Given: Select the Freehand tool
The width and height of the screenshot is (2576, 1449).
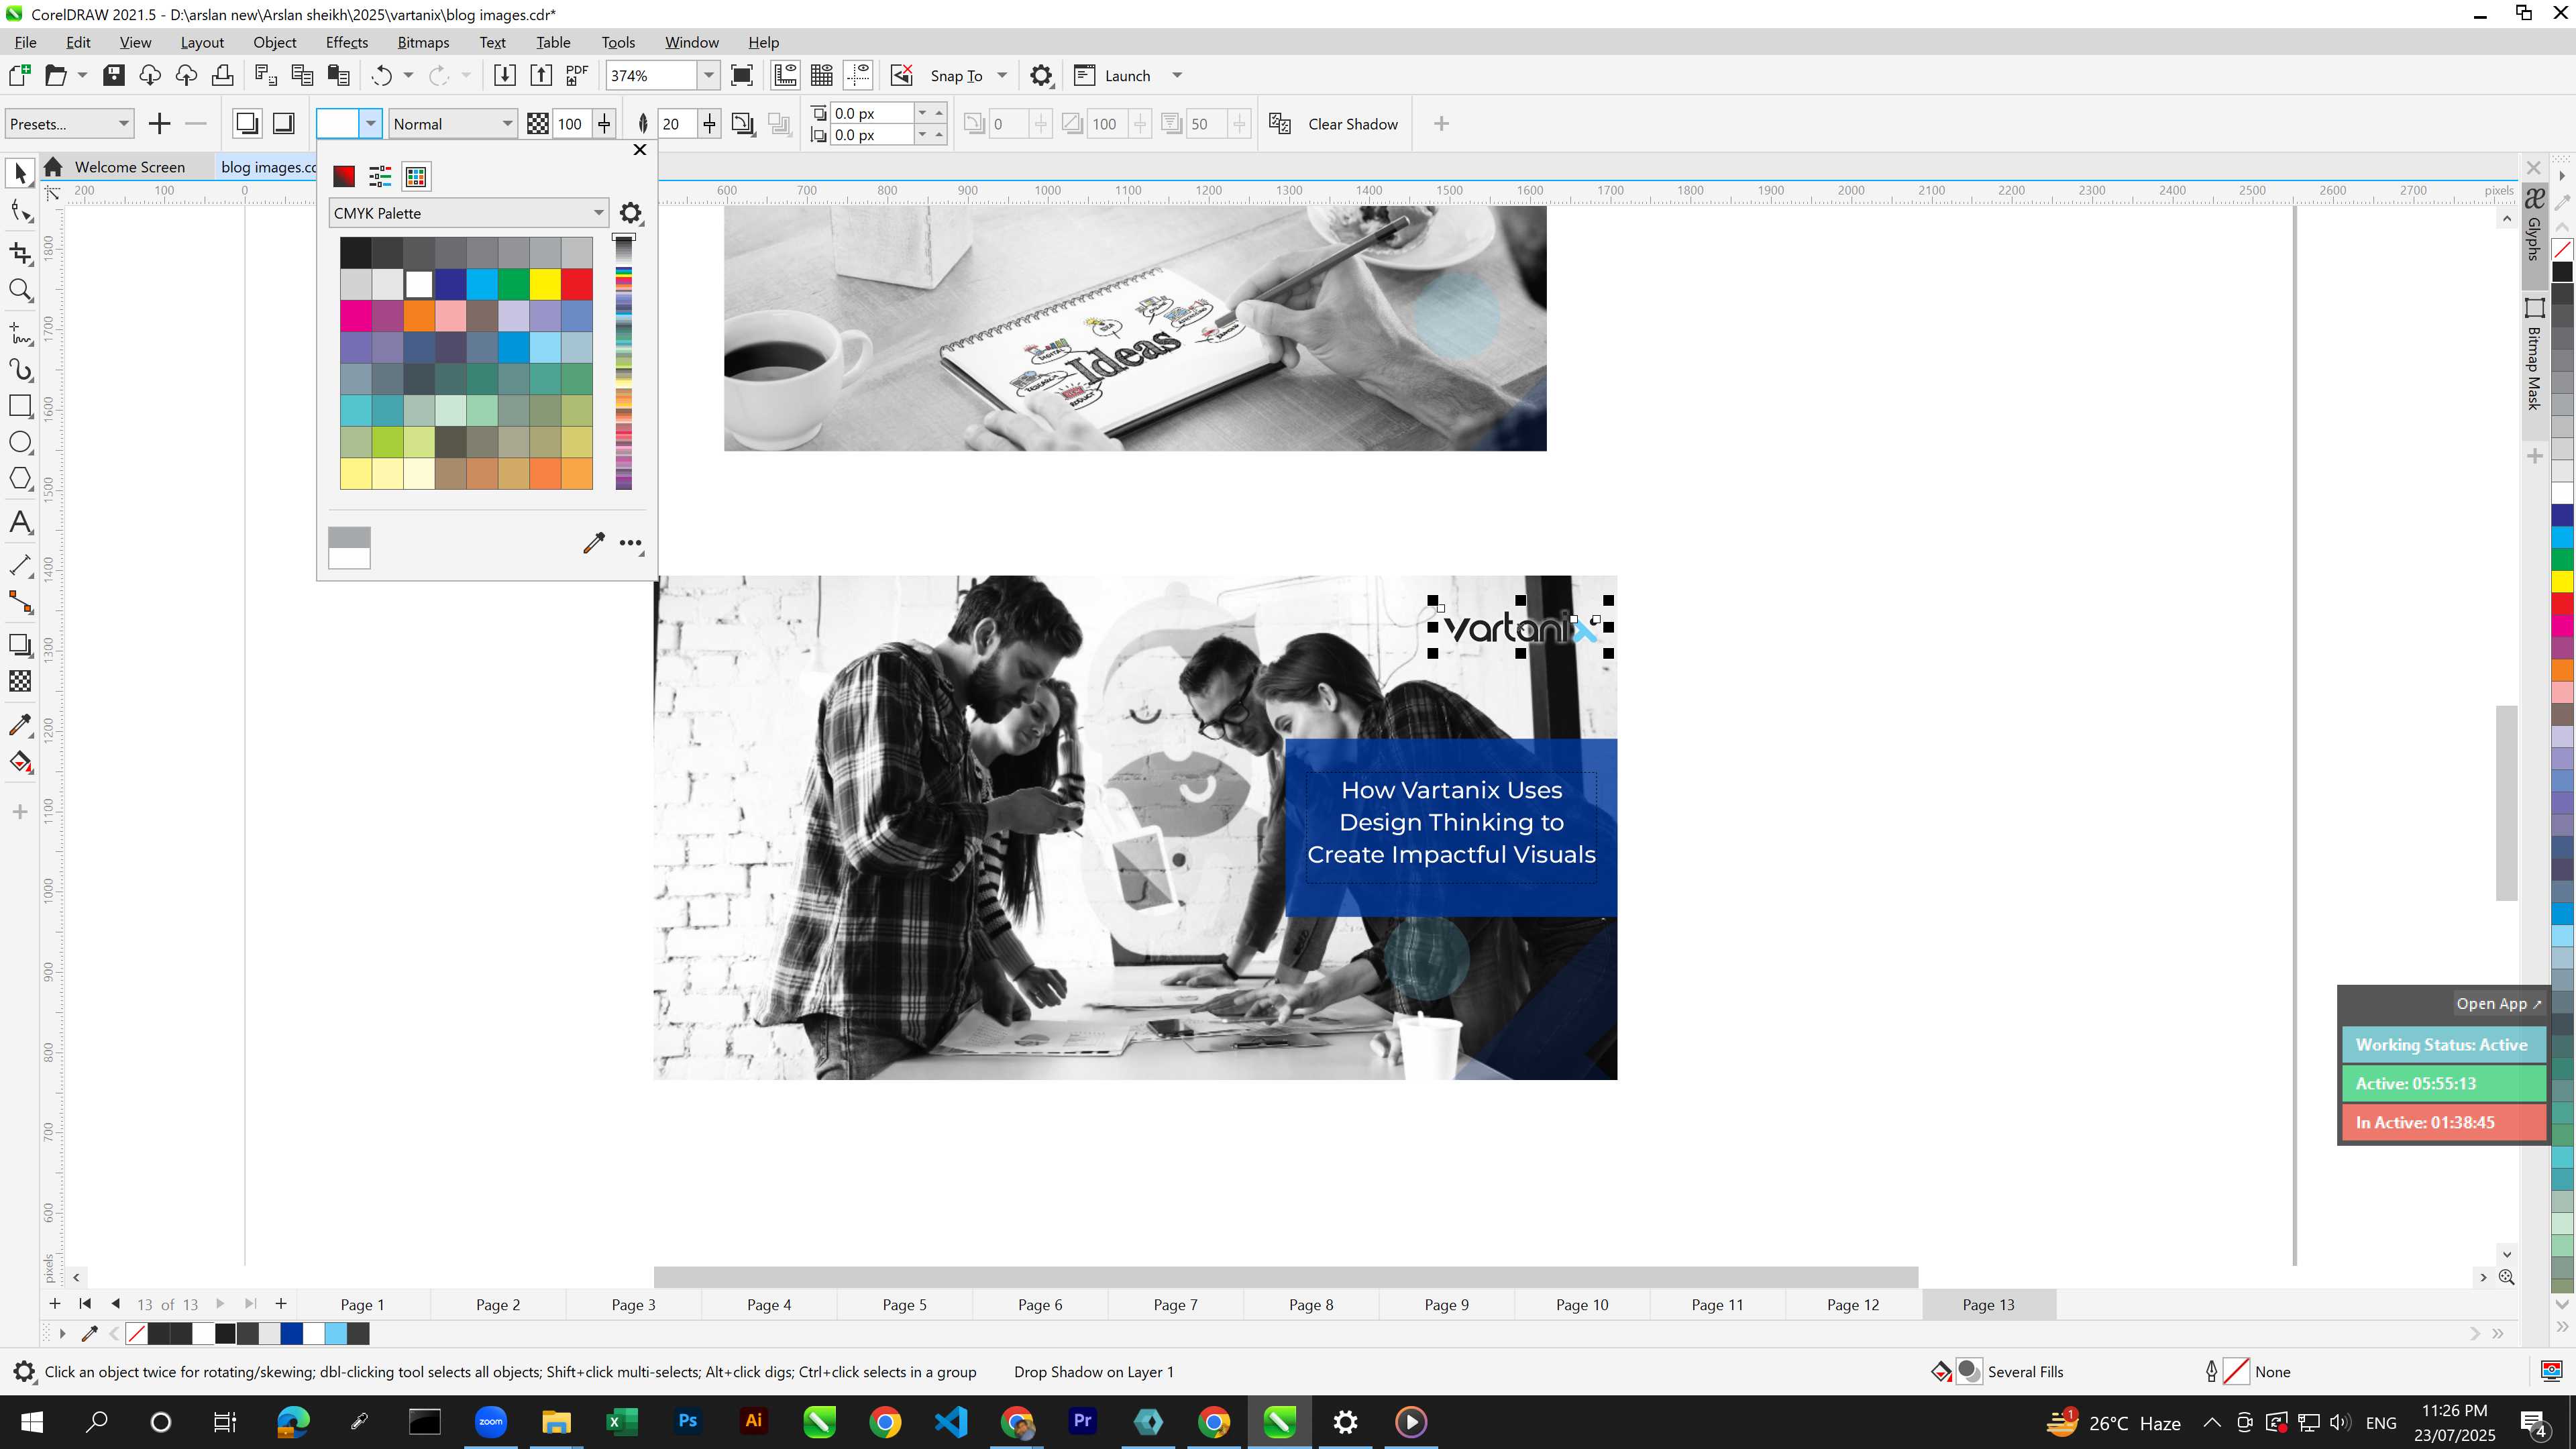Looking at the screenshot, I should [20, 332].
